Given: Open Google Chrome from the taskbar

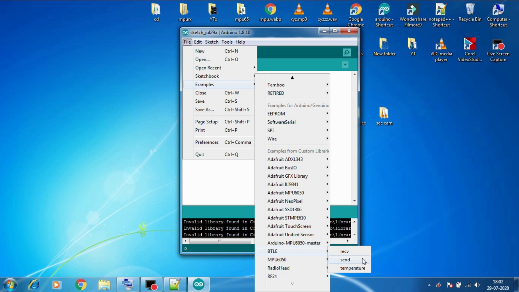Looking at the screenshot, I should [81, 284].
